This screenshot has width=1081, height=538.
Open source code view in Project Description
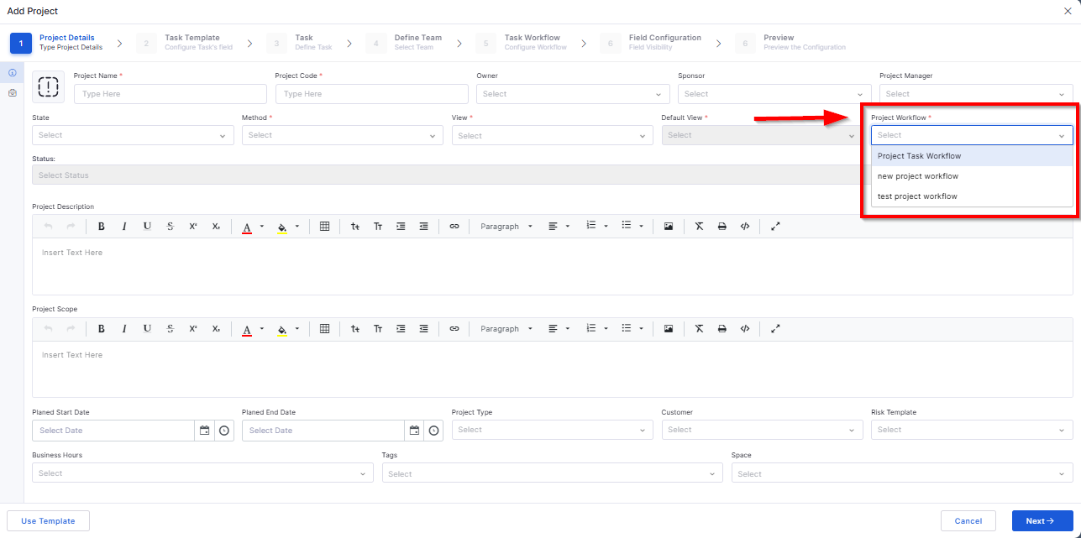tap(744, 227)
